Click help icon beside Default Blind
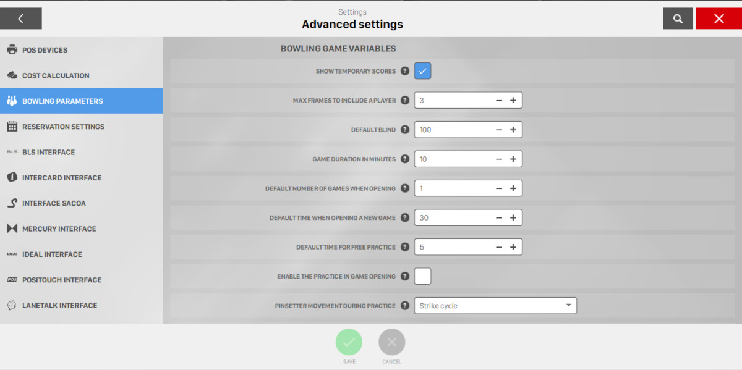742x370 pixels. 405,130
